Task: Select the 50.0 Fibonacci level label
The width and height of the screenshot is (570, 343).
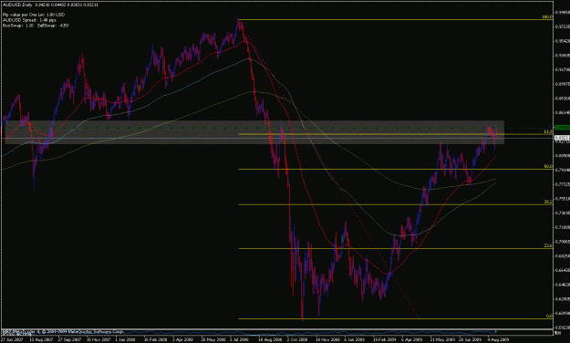Action: pos(548,166)
